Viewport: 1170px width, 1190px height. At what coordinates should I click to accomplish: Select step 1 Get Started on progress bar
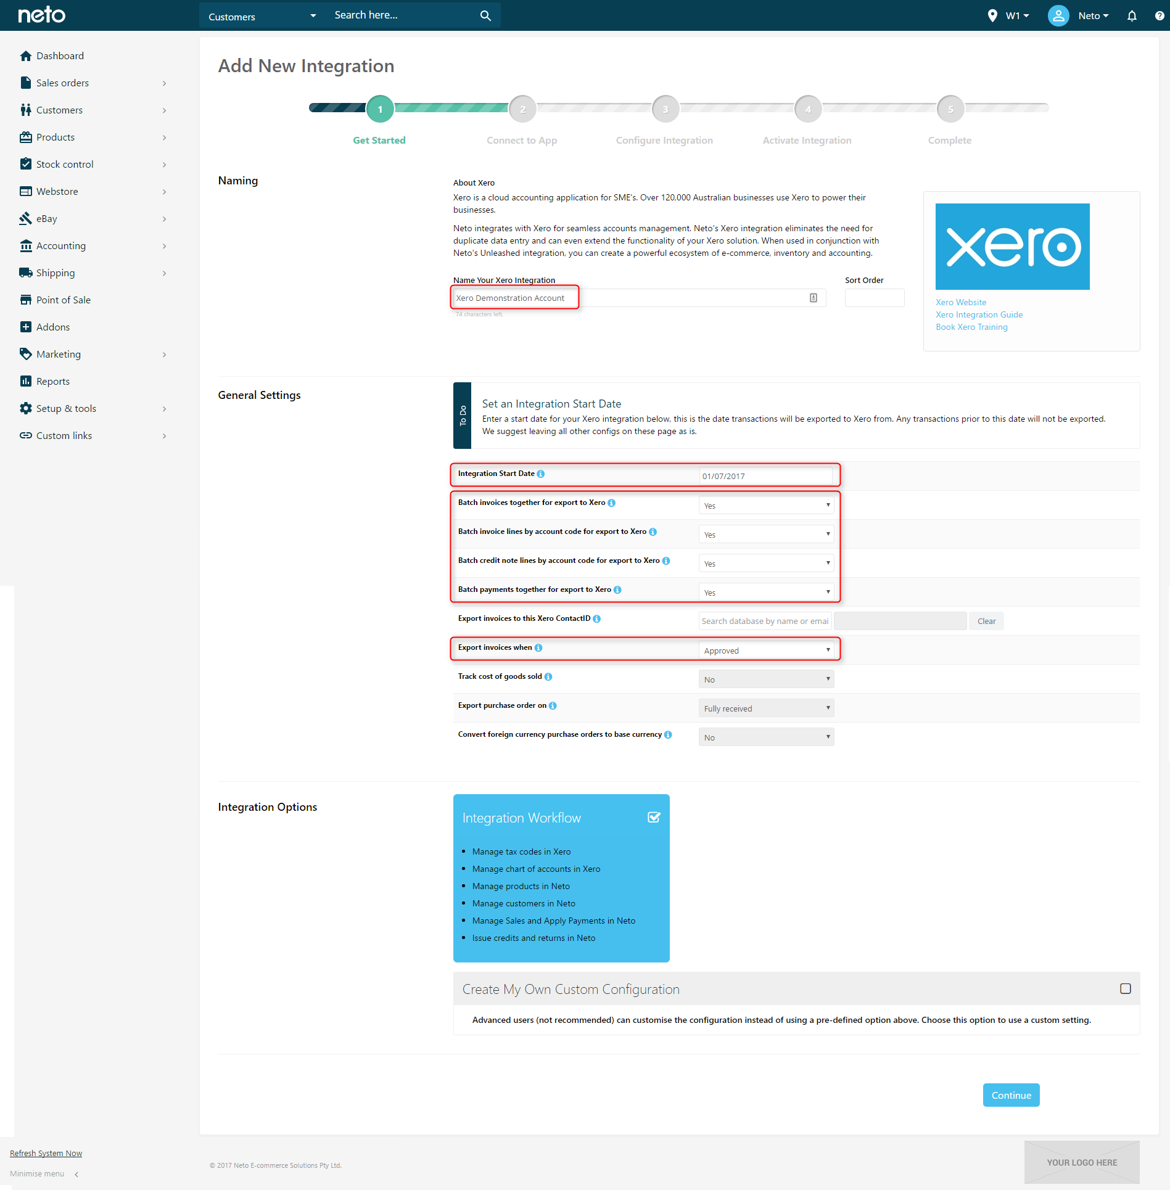pos(380,109)
